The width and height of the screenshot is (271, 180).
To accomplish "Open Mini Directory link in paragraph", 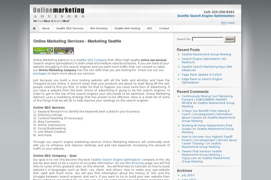I will click(x=135, y=163).
